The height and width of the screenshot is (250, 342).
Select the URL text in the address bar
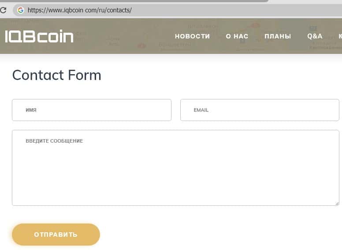[79, 10]
